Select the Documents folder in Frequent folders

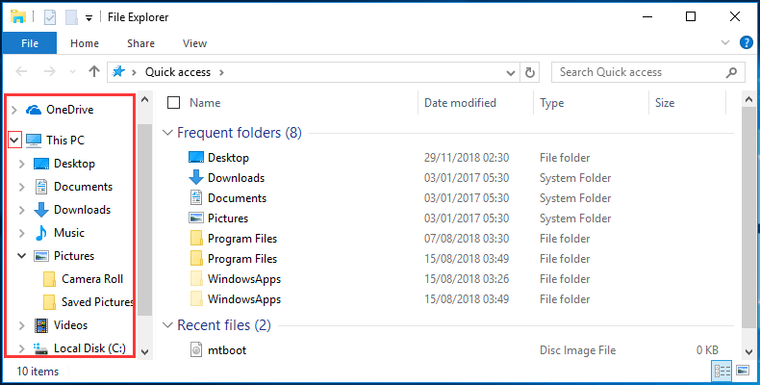tap(237, 198)
